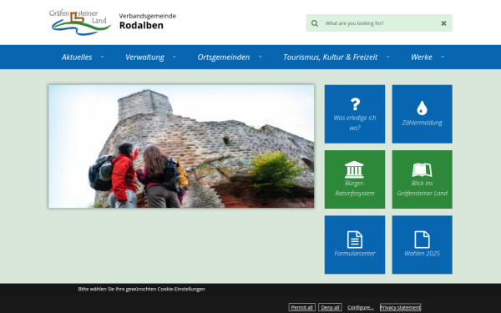Image resolution: width=501 pixels, height=313 pixels.
Task: Click the blank page icon for Wahlen 2025
Action: [x=422, y=240]
